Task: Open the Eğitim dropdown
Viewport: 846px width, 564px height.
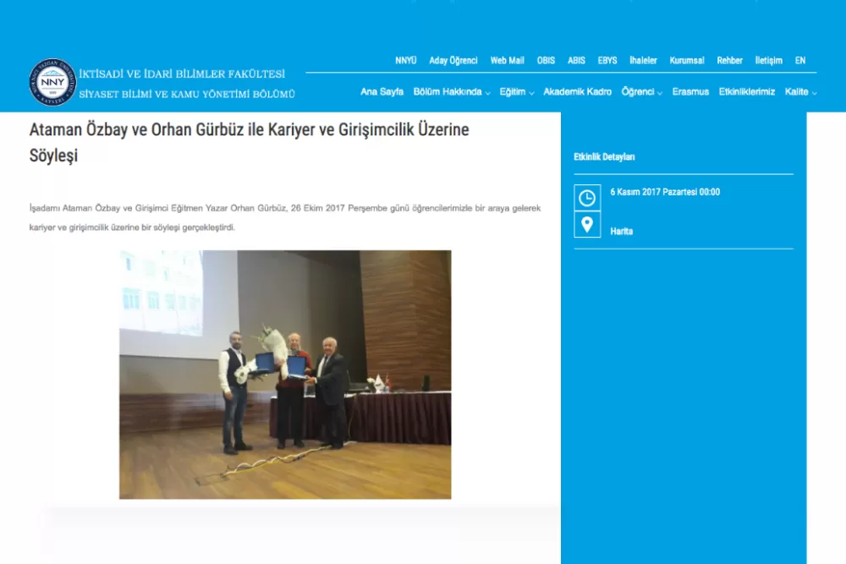Action: pos(514,91)
